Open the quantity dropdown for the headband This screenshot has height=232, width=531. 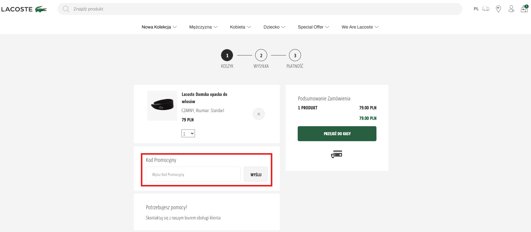point(188,133)
